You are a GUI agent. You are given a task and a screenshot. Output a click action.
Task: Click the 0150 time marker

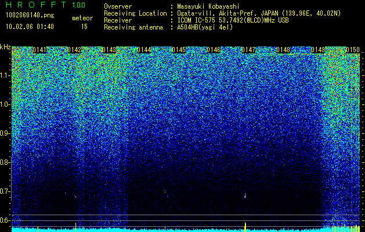coord(353,50)
